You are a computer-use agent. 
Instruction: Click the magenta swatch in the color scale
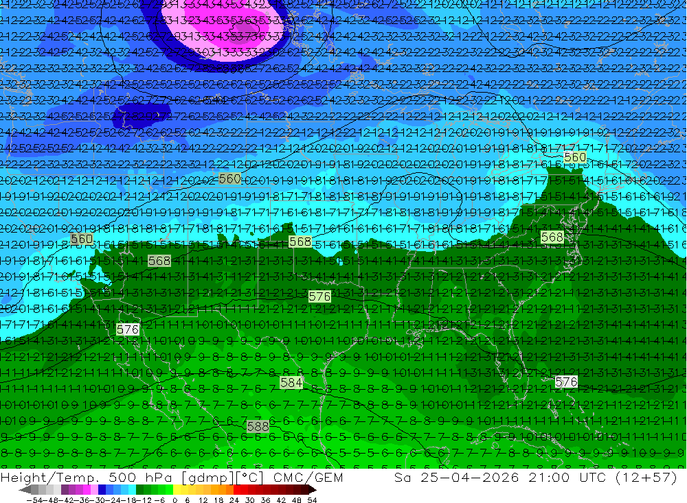(87, 490)
